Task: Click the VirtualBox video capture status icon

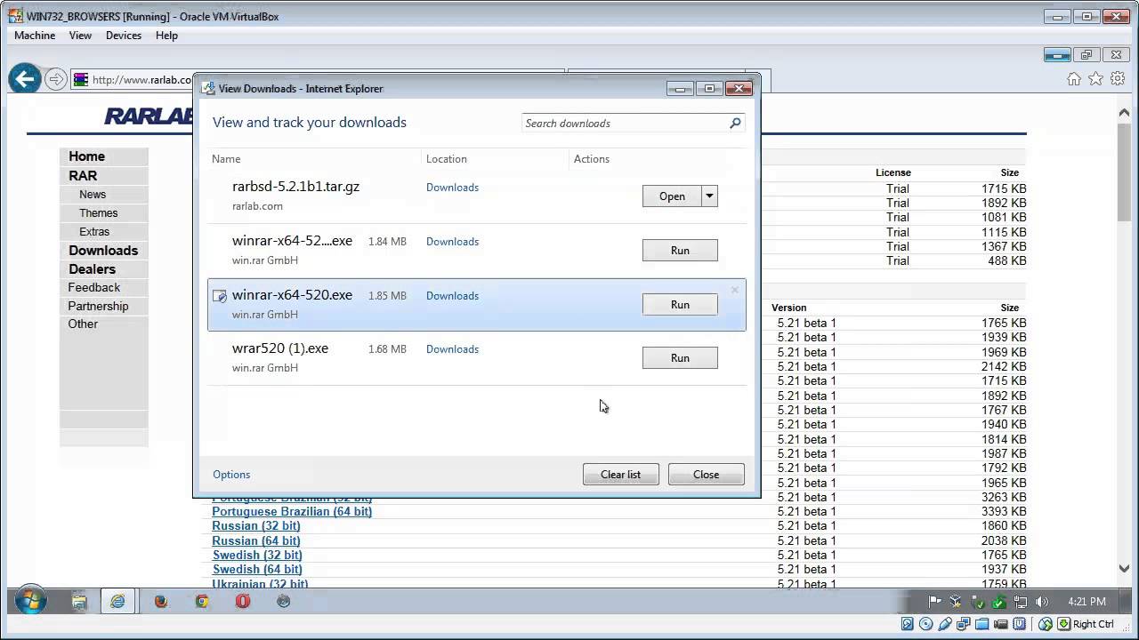Action: click(1001, 624)
